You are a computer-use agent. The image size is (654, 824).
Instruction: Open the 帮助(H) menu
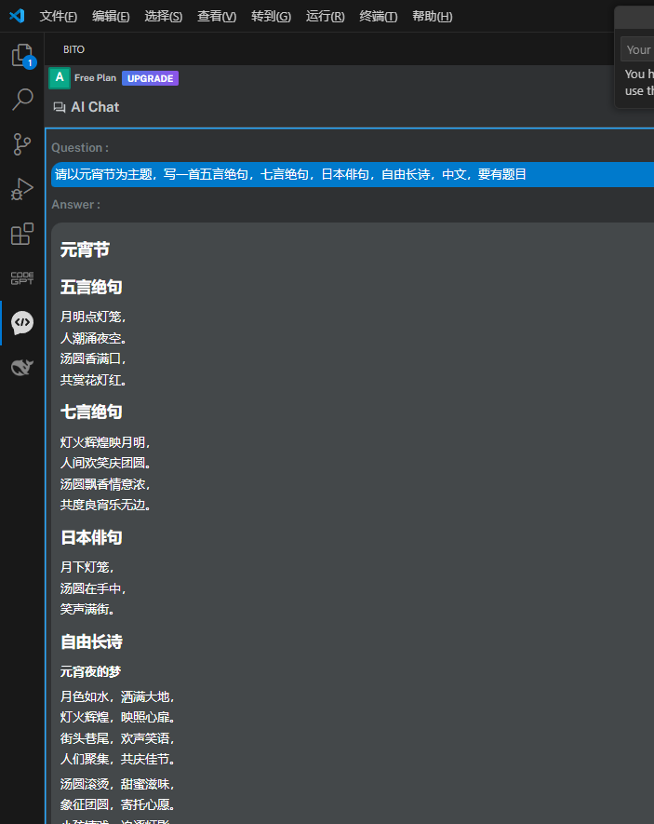click(432, 16)
